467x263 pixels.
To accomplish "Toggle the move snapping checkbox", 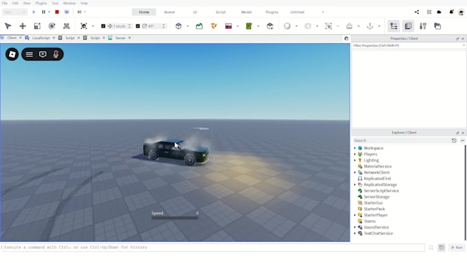I will pos(103,26).
